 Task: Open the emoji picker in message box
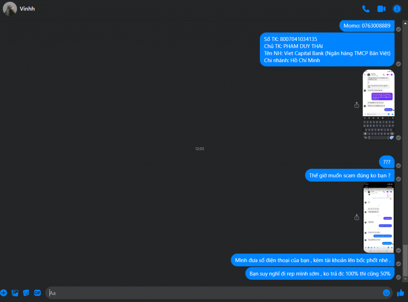point(386,293)
